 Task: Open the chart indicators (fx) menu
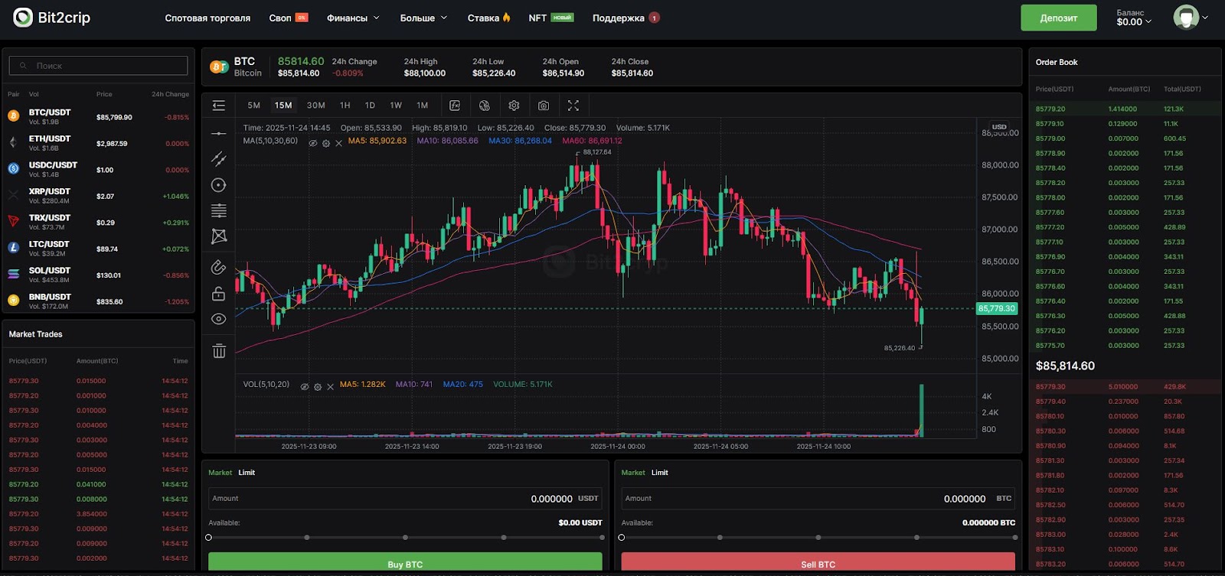tap(455, 106)
